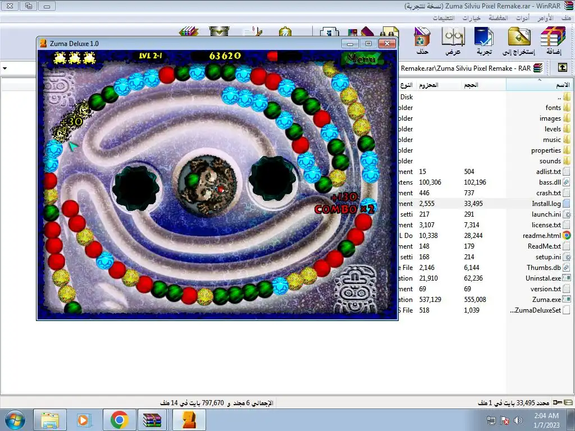Screen dimensions: 575x431
Task: Select the levels folder in the archive list
Action: pos(558,129)
